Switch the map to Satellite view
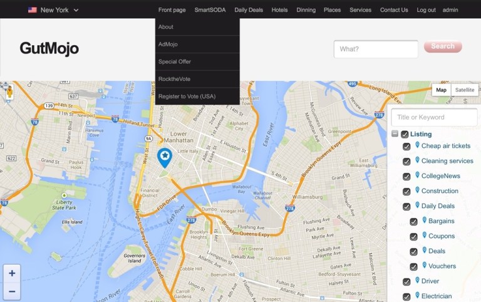Viewport: 481px width, 302px height. point(464,90)
